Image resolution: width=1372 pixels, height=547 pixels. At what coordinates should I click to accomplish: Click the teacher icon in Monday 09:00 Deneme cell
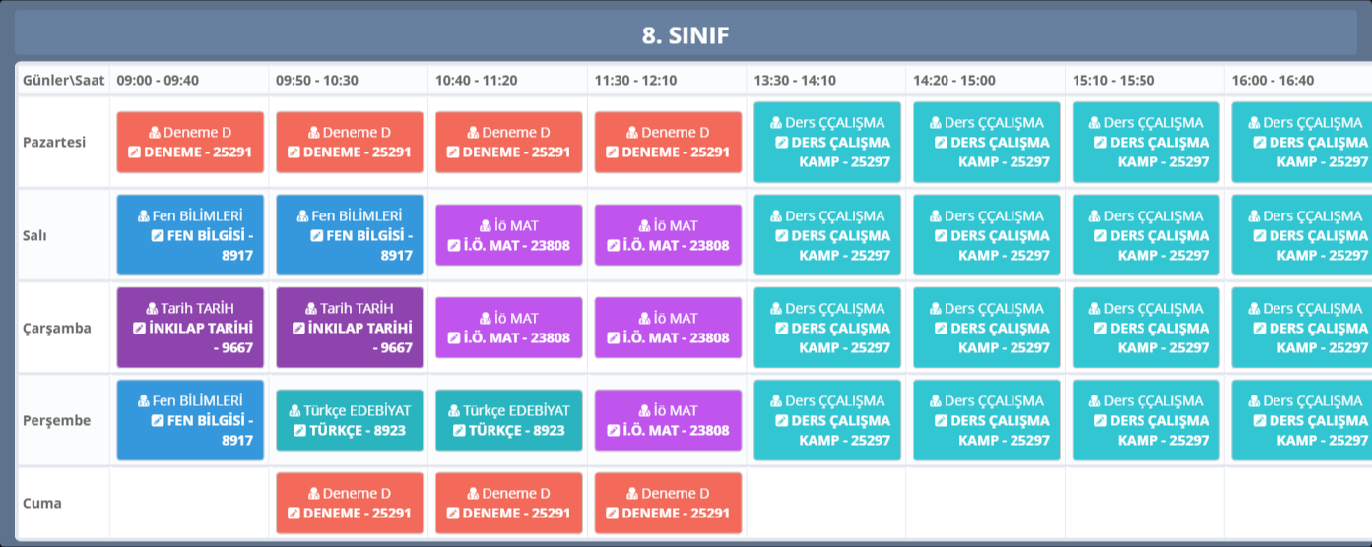(x=156, y=133)
